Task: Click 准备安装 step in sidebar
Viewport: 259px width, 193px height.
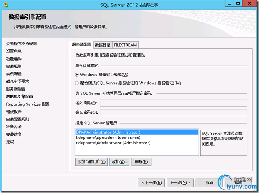Action: 14,127
